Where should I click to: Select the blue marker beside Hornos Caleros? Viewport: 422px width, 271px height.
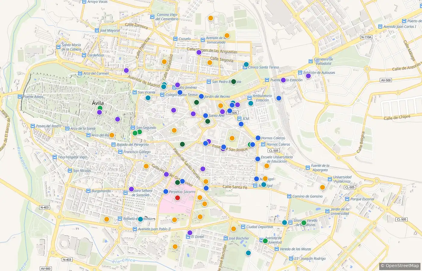pos(258,138)
